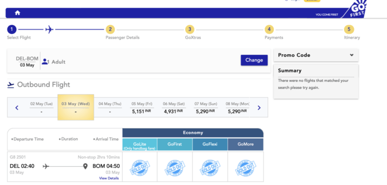Click the Change search button
This screenshot has width=387, height=185.
[x=254, y=60]
